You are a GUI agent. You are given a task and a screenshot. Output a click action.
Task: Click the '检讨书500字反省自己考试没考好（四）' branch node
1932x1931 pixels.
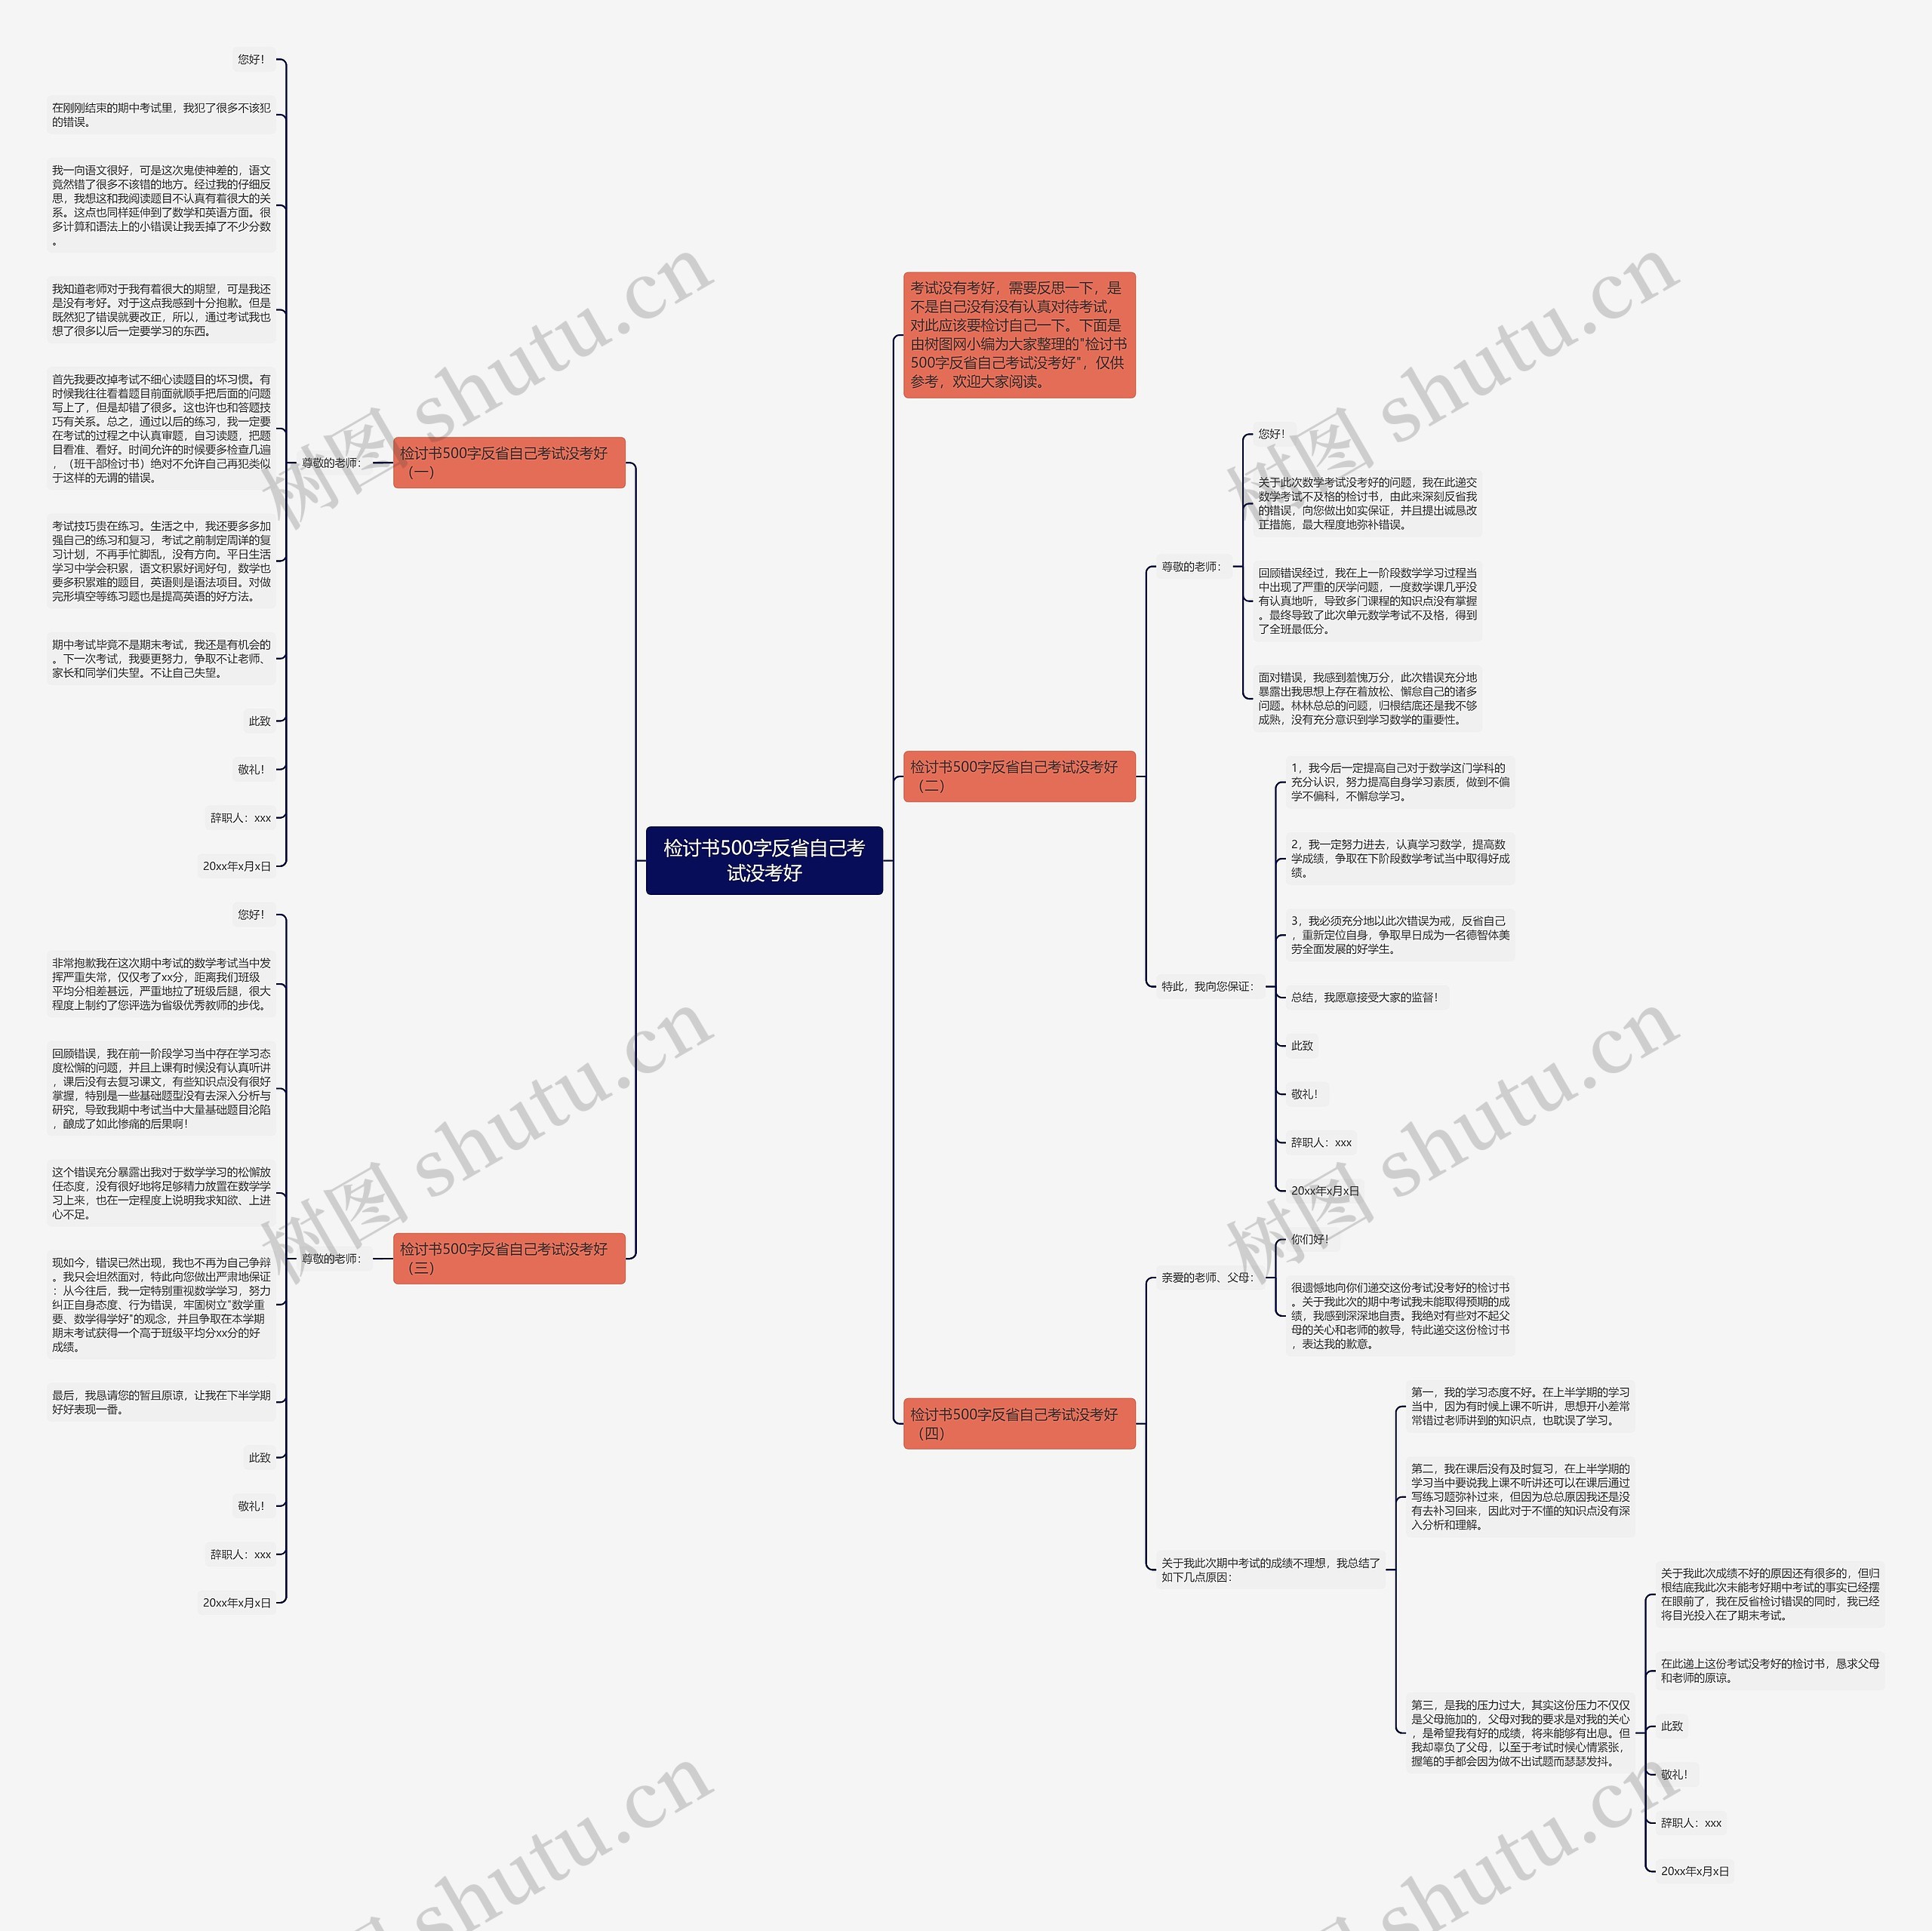tap(1100, 1406)
